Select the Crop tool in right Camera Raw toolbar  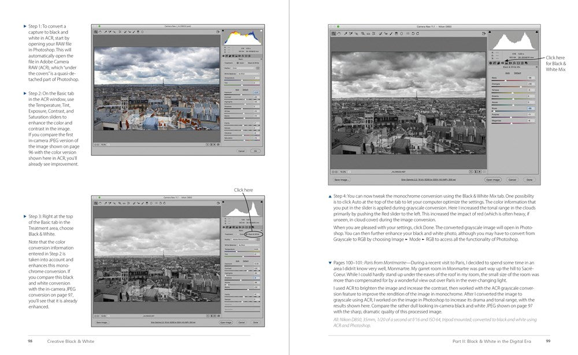362,34
